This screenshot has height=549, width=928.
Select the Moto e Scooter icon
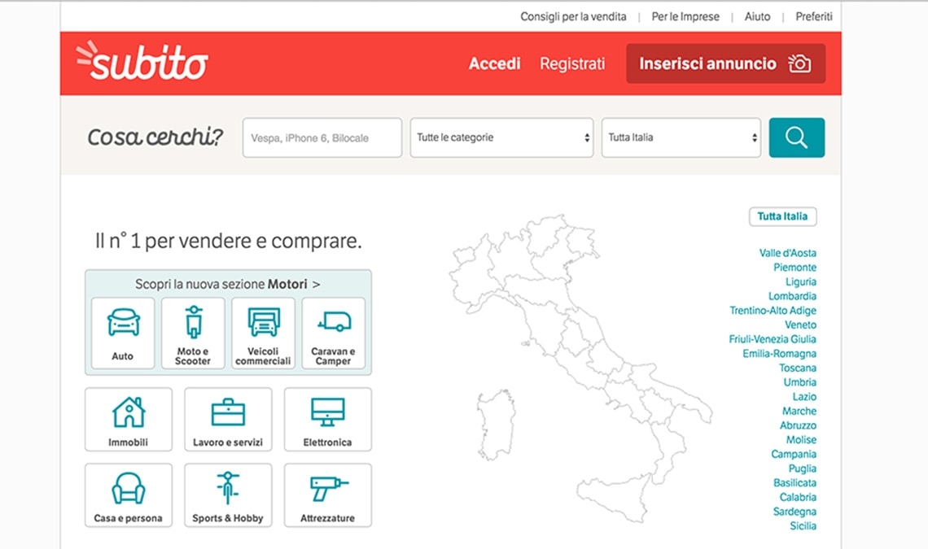[193, 322]
